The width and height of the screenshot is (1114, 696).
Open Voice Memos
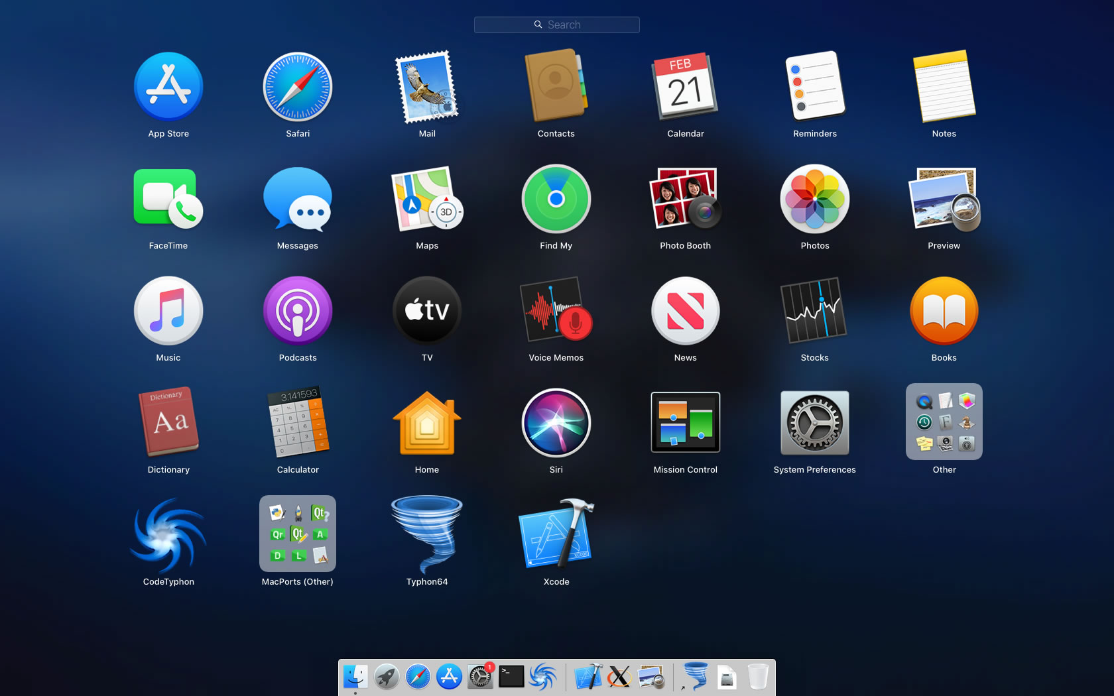coord(556,310)
